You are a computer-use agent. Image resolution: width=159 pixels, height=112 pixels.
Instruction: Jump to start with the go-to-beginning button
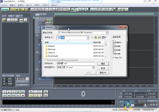(5, 96)
